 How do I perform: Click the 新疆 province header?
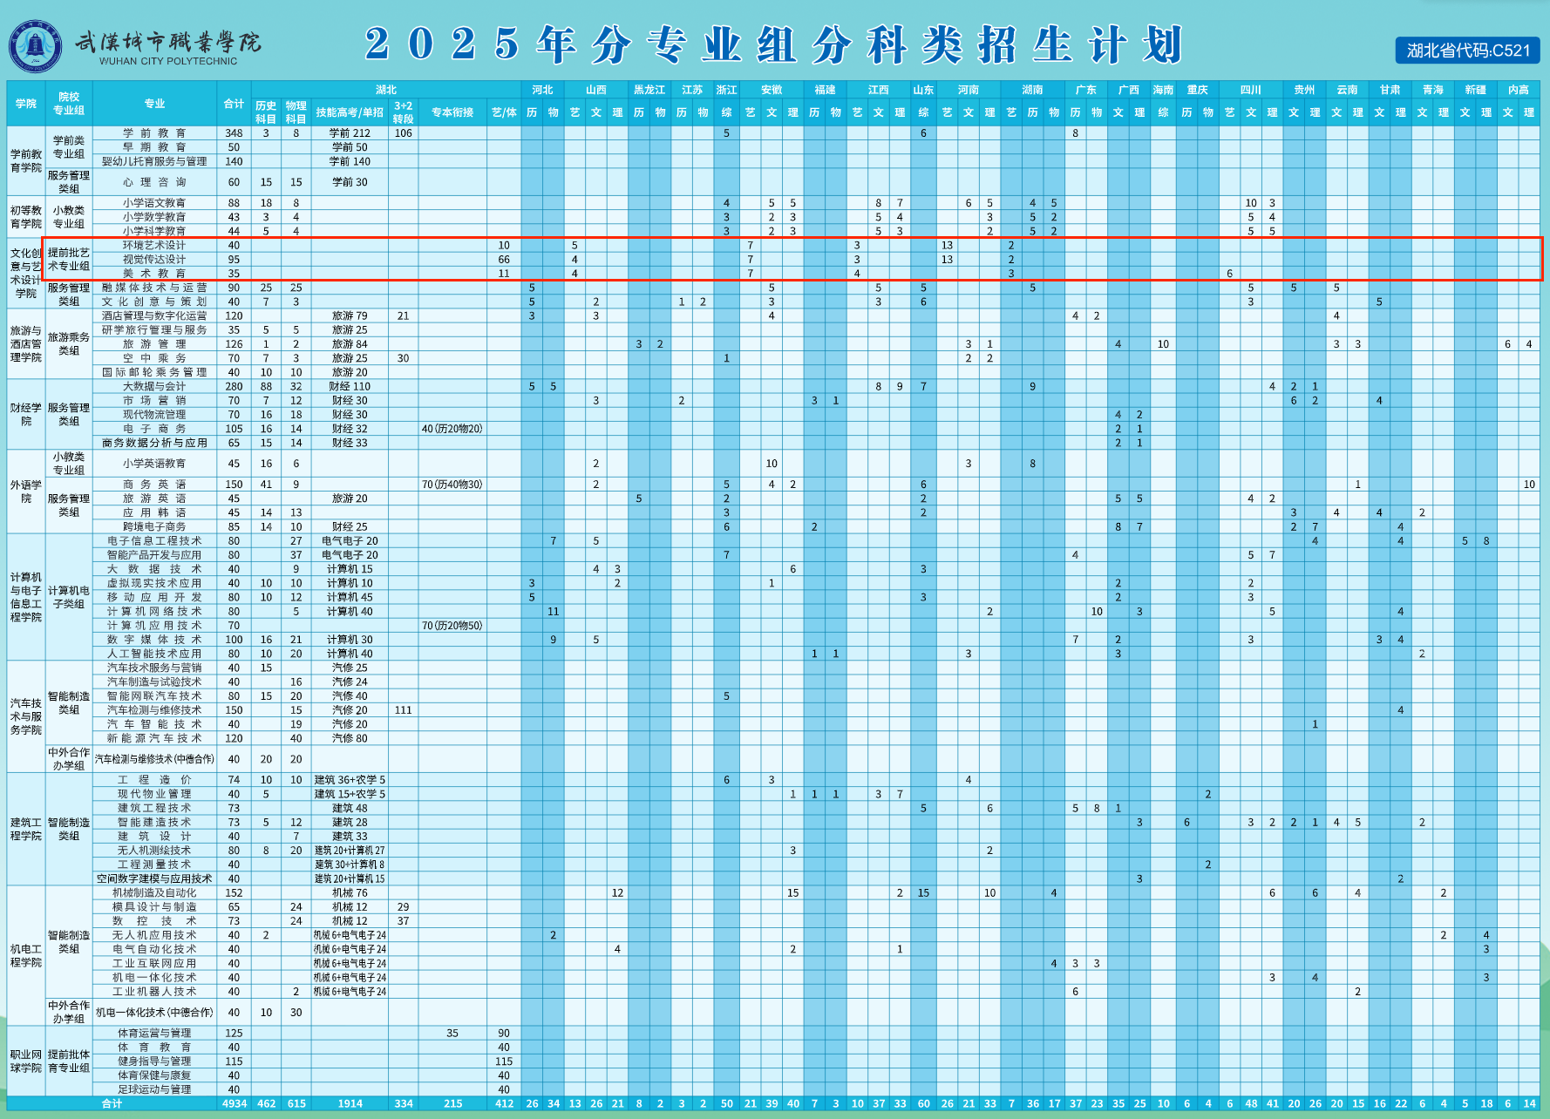(1475, 90)
